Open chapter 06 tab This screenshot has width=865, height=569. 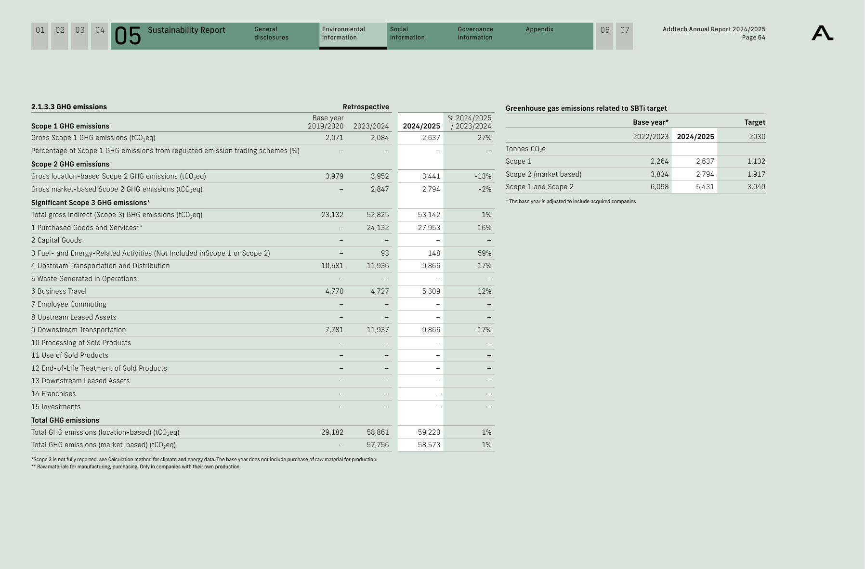[605, 36]
